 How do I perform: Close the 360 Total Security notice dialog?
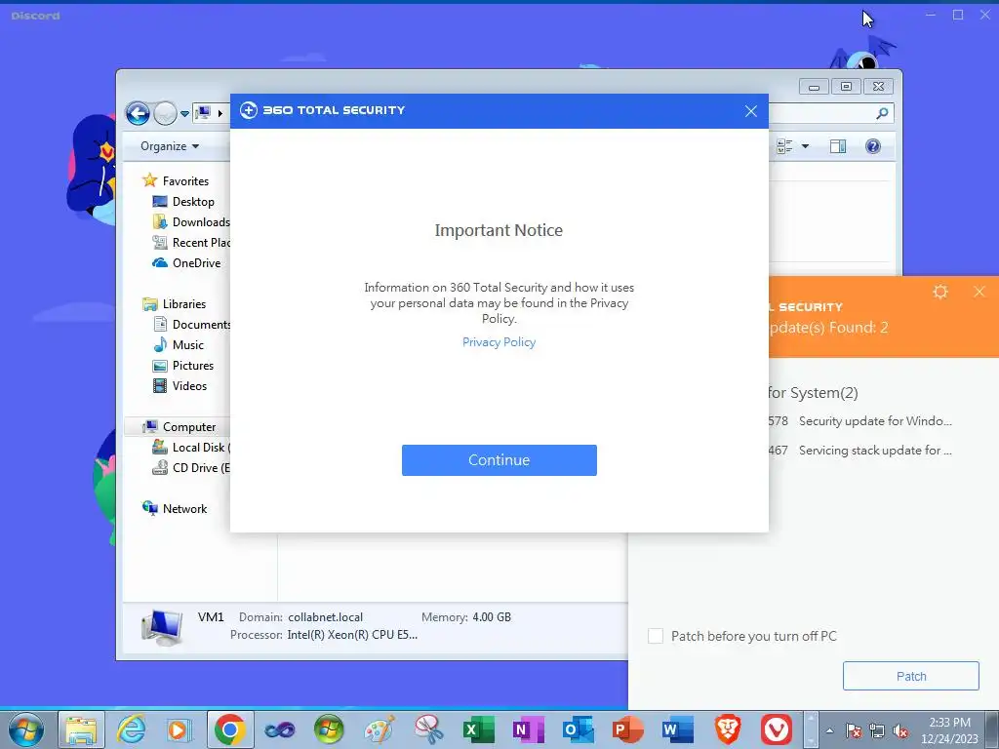point(751,111)
